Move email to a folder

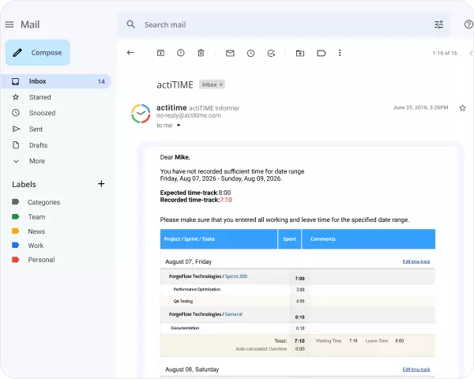[300, 53]
